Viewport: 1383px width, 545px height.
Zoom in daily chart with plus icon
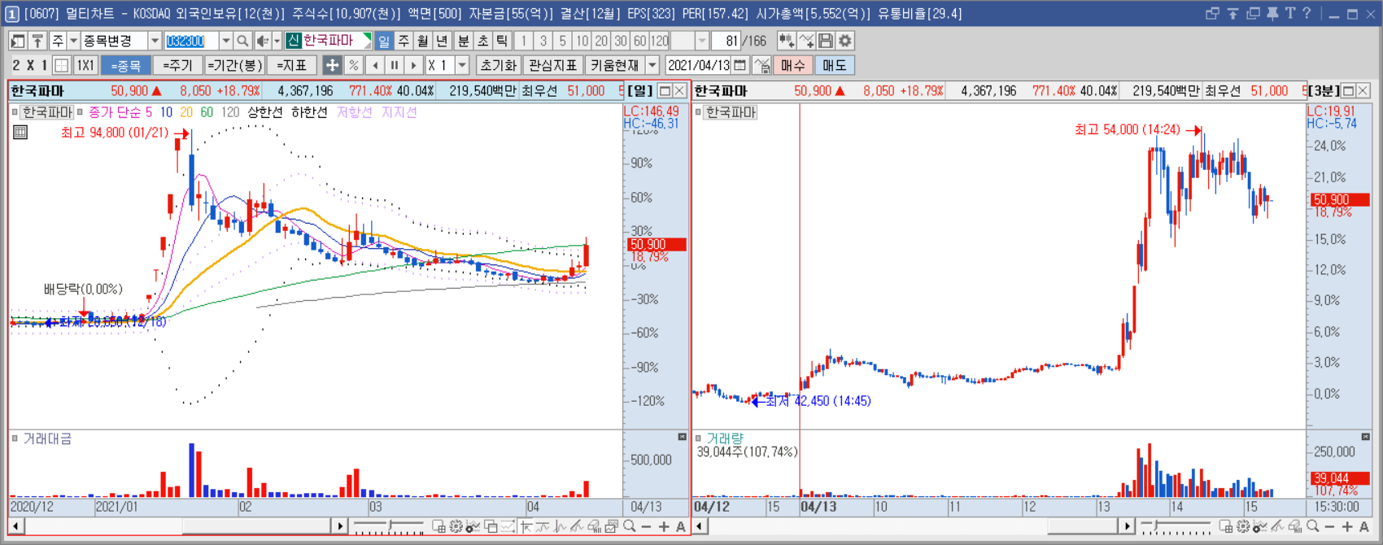(663, 527)
